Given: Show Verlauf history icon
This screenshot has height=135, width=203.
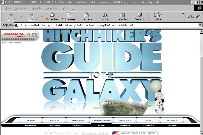Looking at the screenshot, I should coord(139,15).
